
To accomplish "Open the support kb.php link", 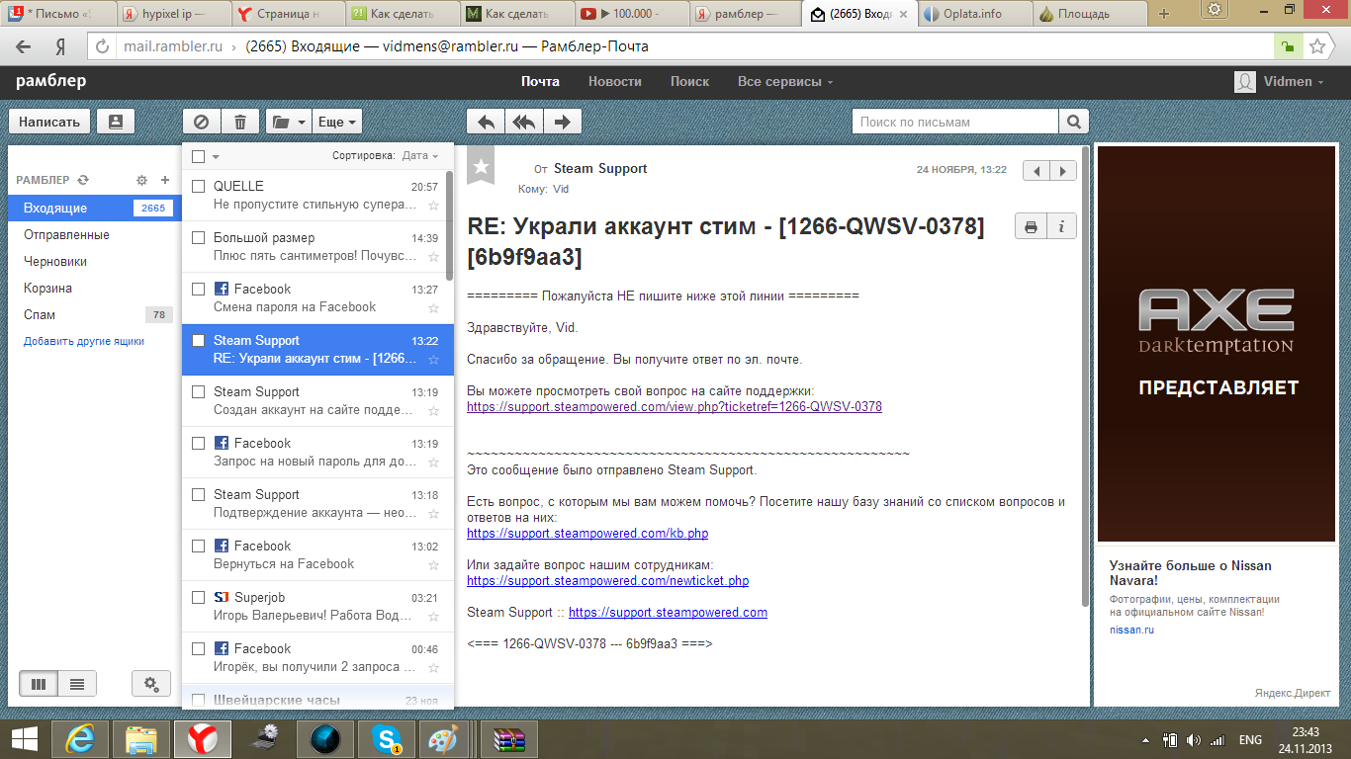I will click(x=587, y=533).
